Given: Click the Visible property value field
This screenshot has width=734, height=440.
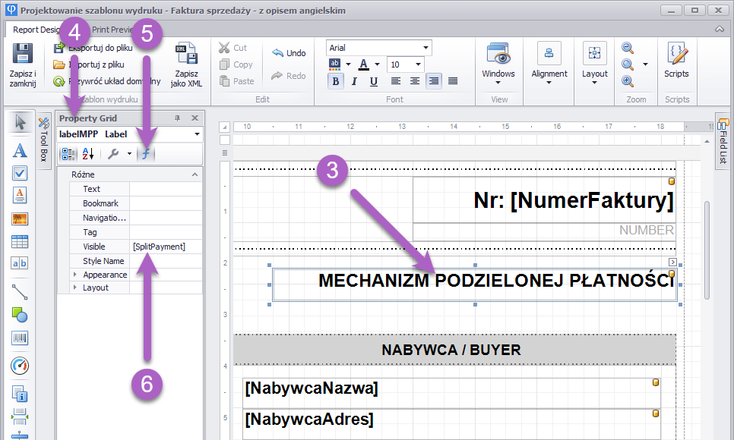Looking at the screenshot, I should click(165, 247).
